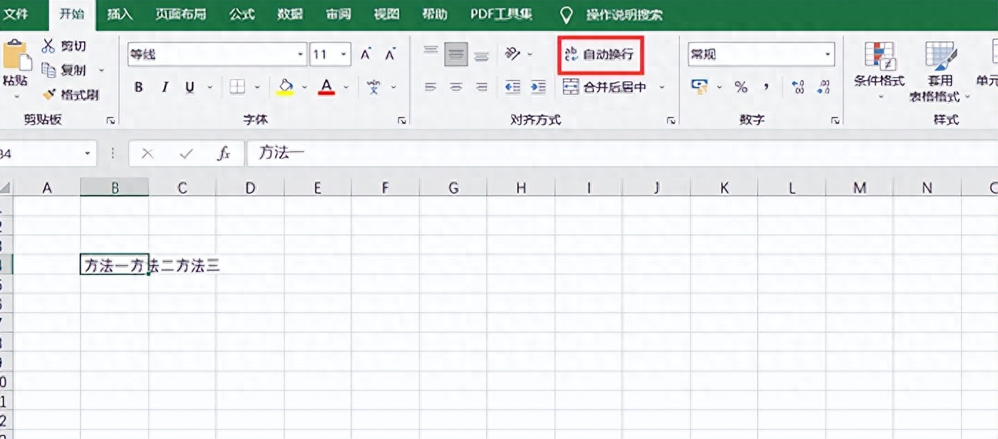This screenshot has height=439, width=998.
Task: Open the fill color dropdown arrow
Action: [x=304, y=88]
